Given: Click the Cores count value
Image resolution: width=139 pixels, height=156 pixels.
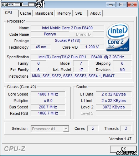Looking at the screenshot, I should (93, 128).
